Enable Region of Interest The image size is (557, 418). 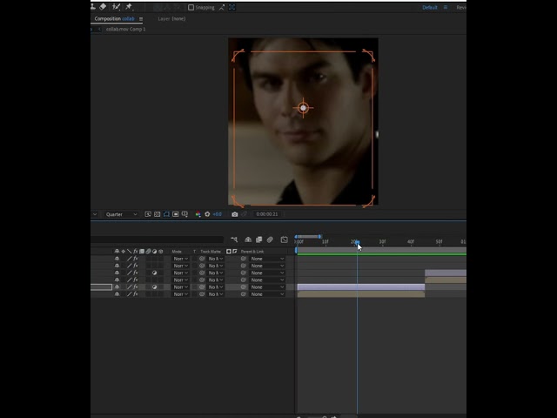click(x=176, y=214)
